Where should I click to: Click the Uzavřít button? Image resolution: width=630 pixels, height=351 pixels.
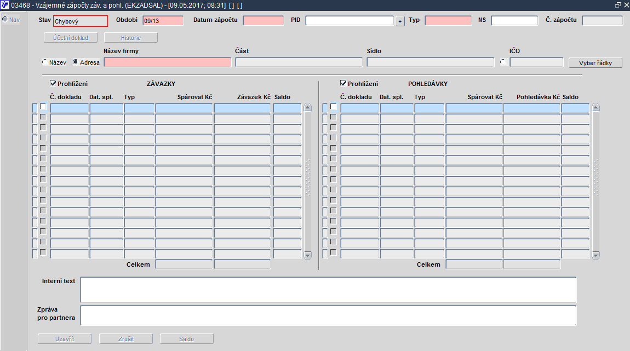65,339
